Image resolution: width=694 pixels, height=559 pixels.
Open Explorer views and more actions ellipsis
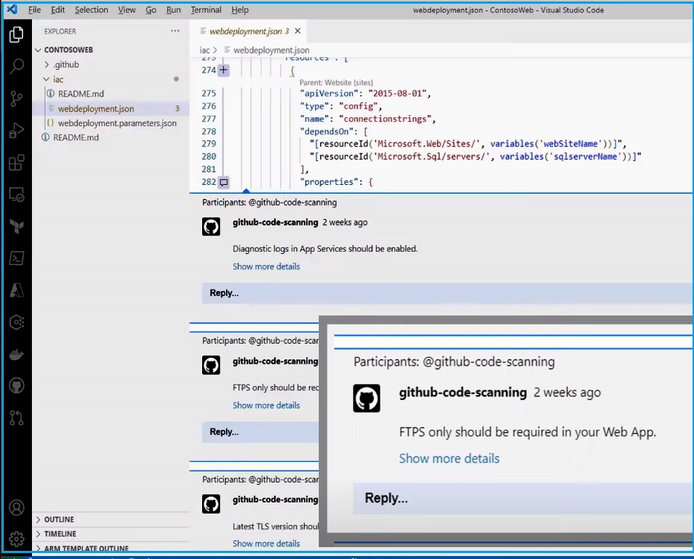tap(175, 31)
